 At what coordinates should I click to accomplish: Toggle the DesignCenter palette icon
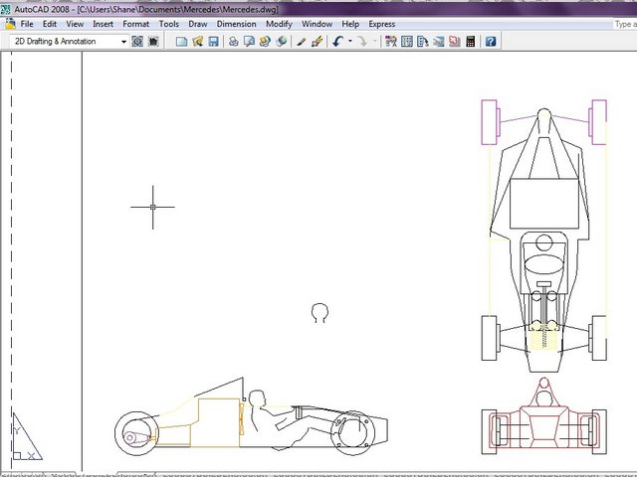[x=406, y=42]
